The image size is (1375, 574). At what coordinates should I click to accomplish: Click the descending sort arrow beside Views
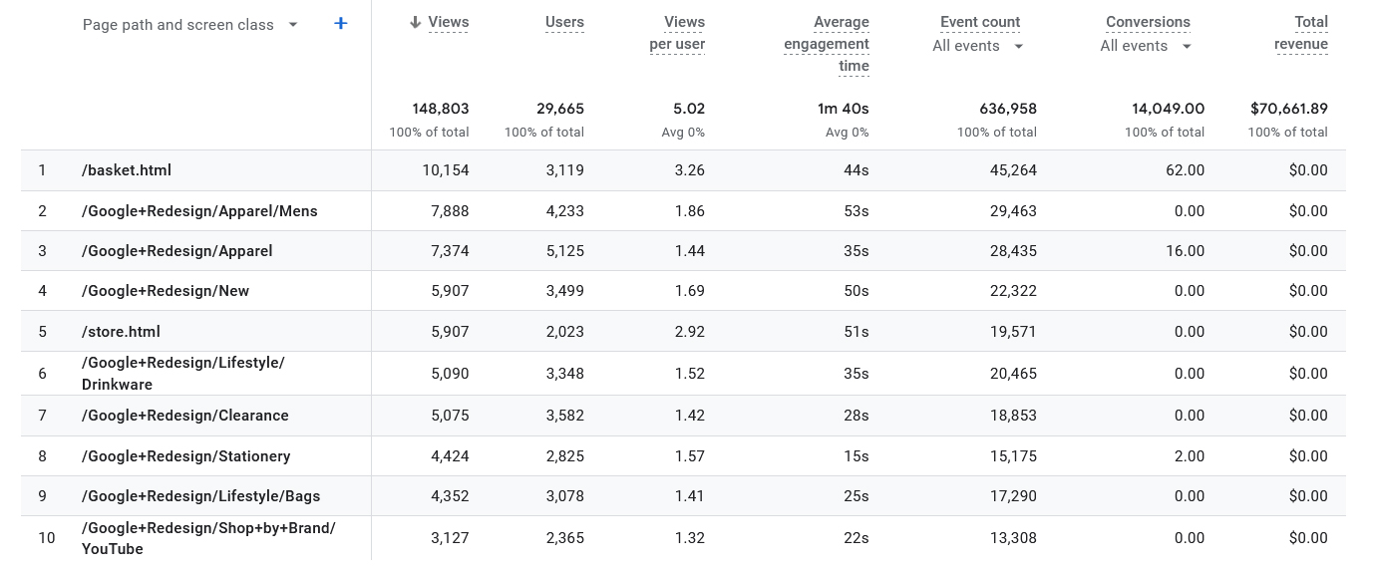pos(413,22)
